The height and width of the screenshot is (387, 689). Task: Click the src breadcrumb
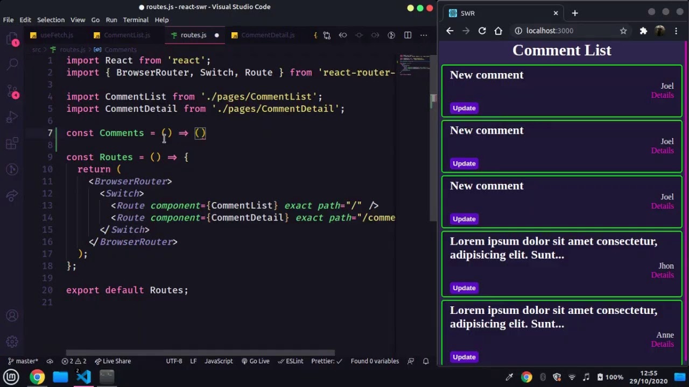36,49
